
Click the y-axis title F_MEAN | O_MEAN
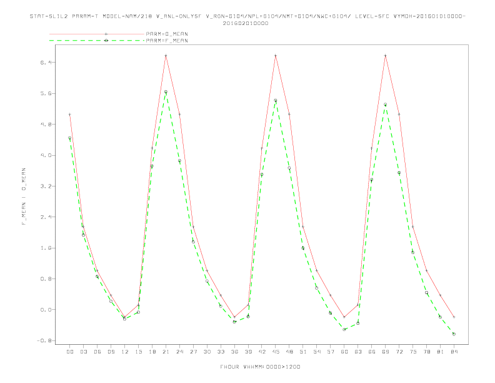click(24, 197)
